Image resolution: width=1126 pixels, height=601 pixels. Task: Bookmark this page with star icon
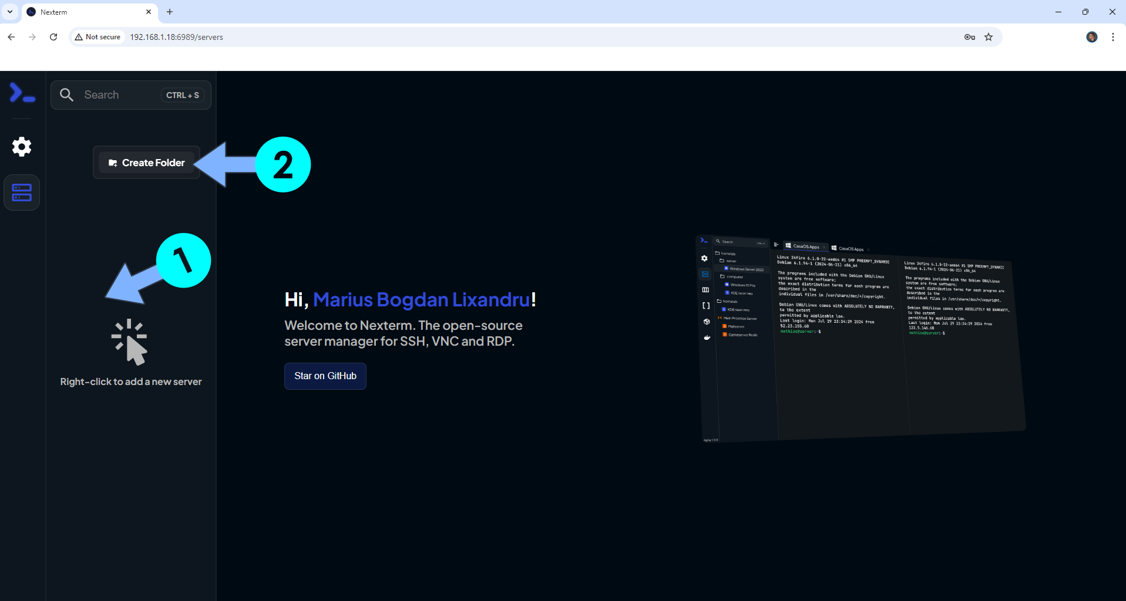(989, 37)
